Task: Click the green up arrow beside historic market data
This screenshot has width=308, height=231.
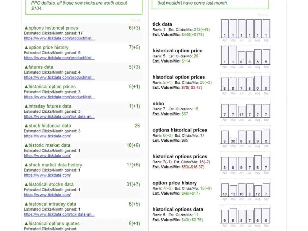Action: pos(26,145)
